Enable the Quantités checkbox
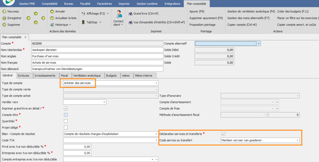319x162 pixels. (x=66, y=121)
